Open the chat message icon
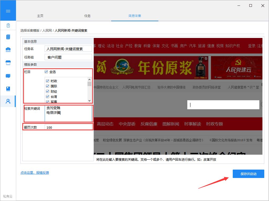The width and height of the screenshot is (269, 201). (x=8, y=76)
